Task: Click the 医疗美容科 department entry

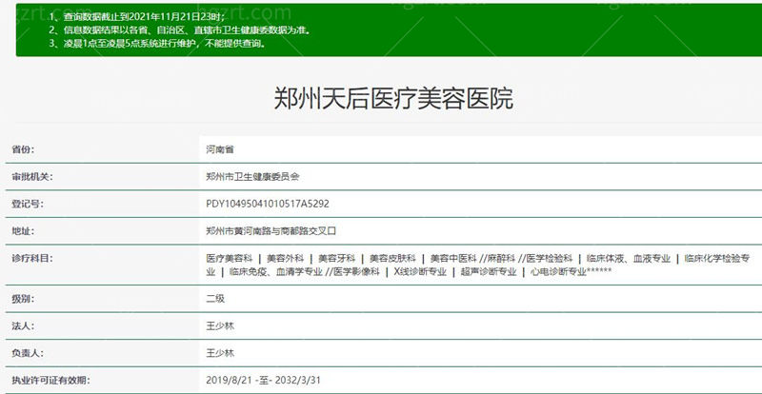Action: (230, 259)
